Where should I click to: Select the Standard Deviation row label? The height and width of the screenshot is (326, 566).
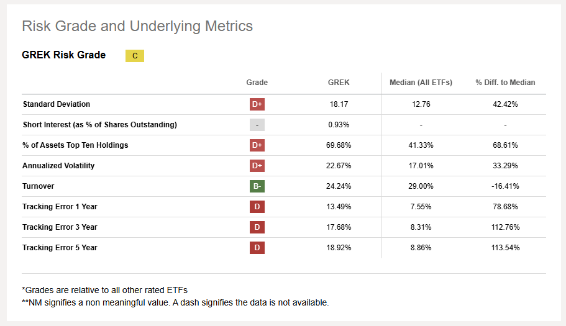click(57, 104)
